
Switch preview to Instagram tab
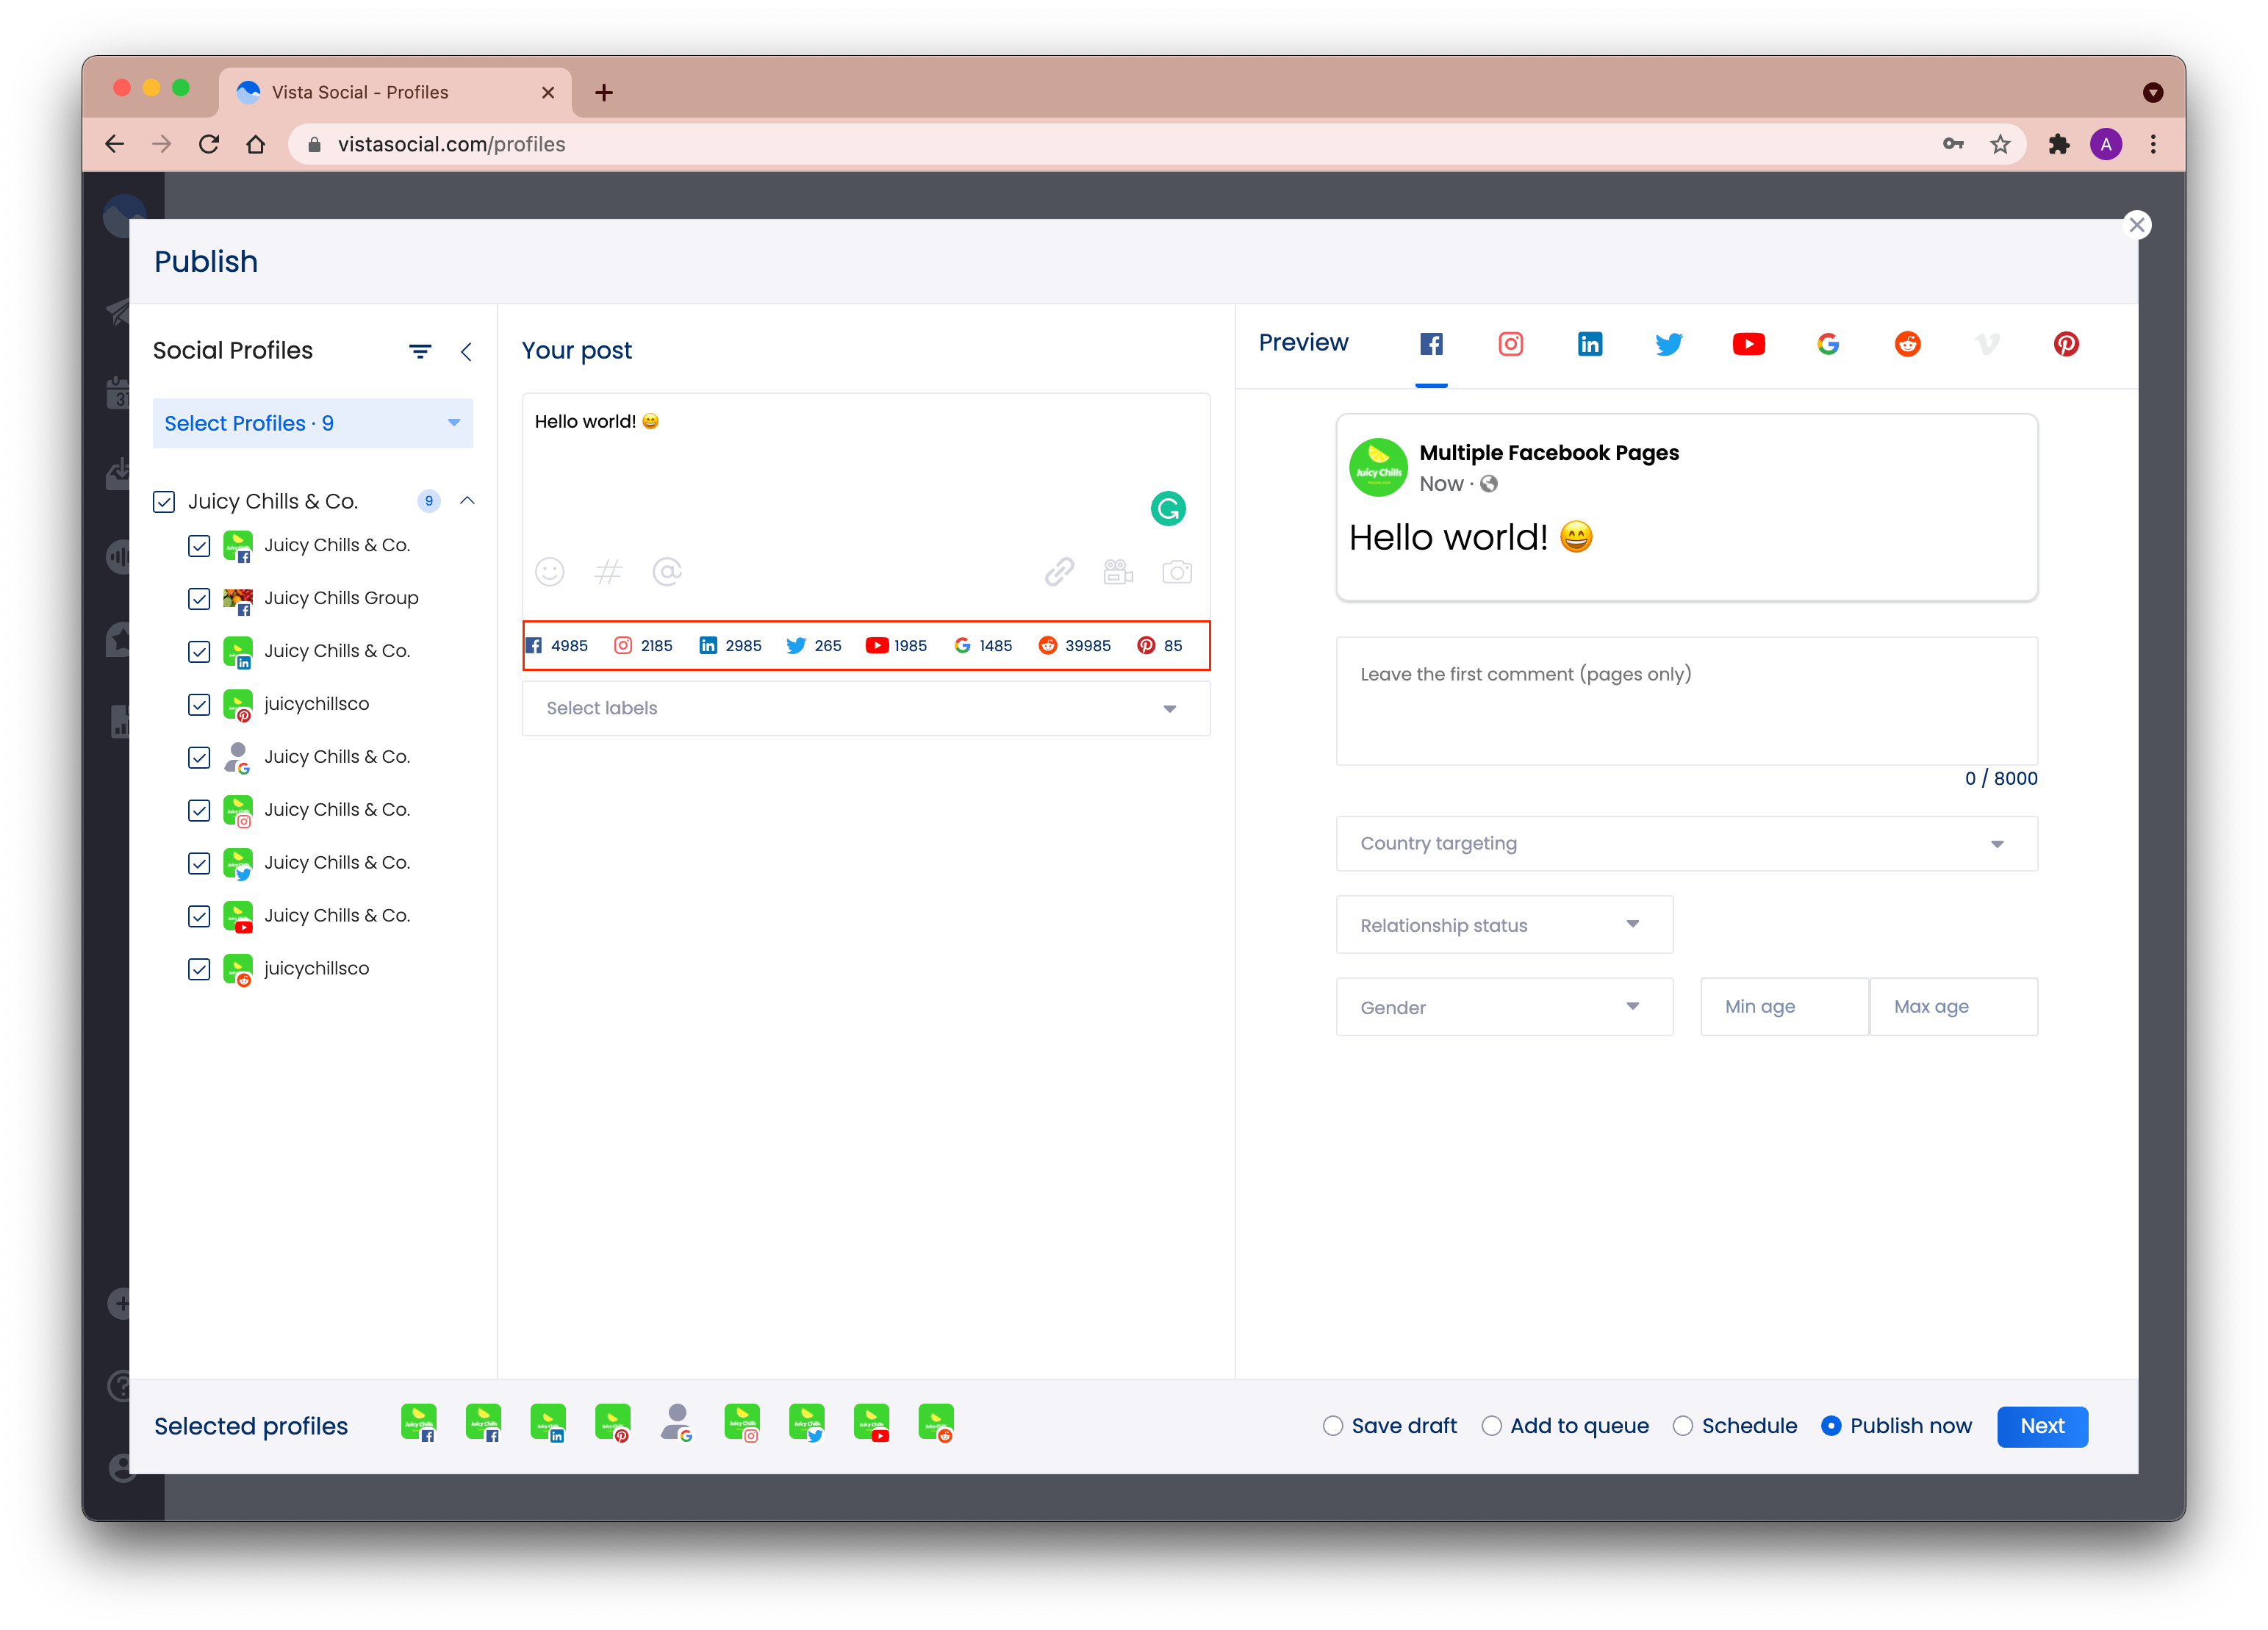tap(1510, 344)
